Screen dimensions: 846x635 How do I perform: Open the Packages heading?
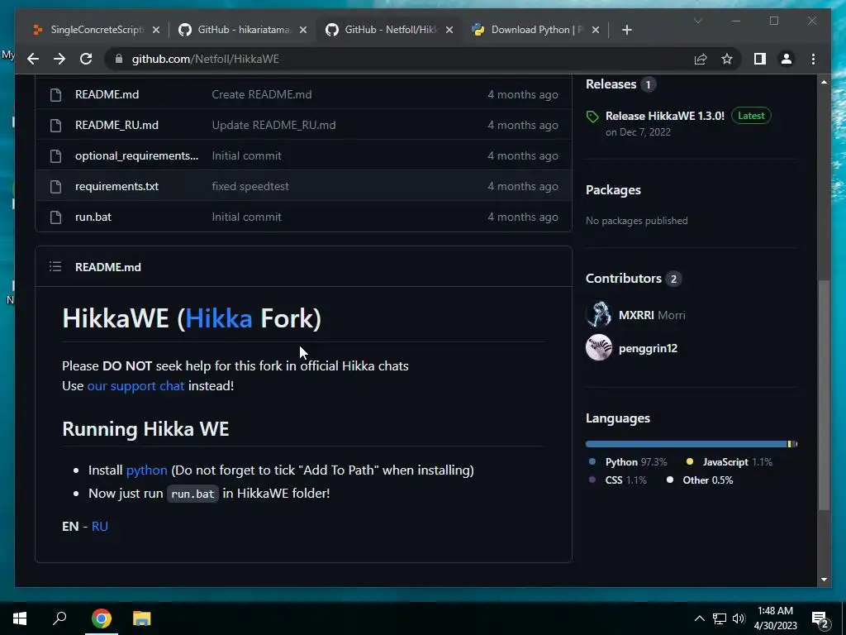614,190
